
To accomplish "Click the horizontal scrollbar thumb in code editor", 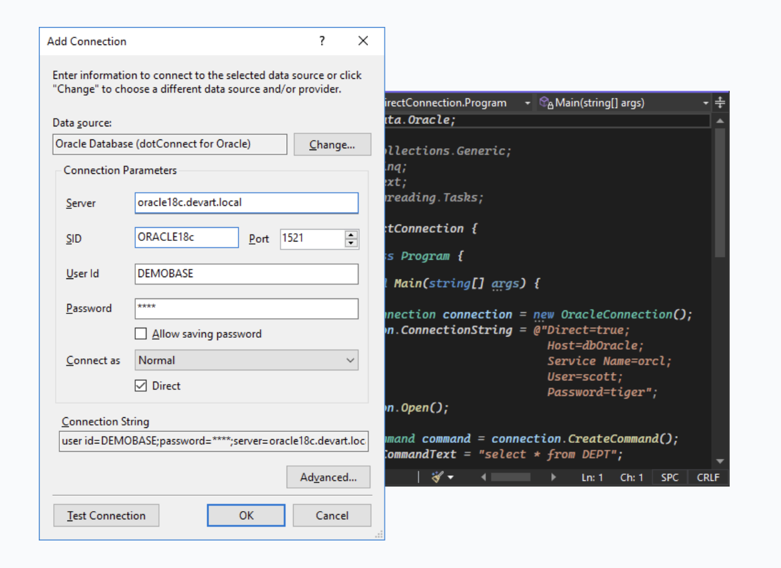I will 511,477.
